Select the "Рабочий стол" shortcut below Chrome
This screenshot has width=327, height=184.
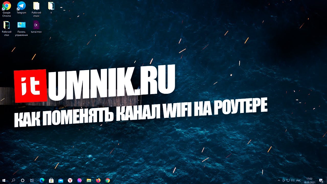coord(7,29)
